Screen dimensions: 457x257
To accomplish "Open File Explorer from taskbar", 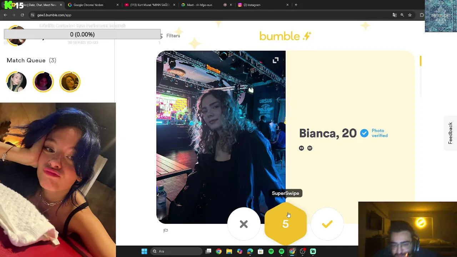I will [x=229, y=251].
